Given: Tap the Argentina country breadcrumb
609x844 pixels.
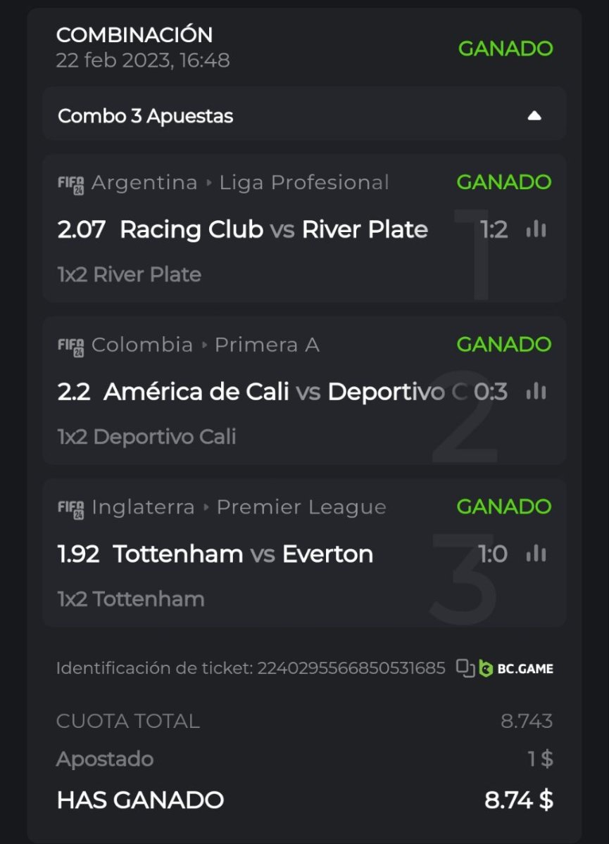Looking at the screenshot, I should click(144, 183).
